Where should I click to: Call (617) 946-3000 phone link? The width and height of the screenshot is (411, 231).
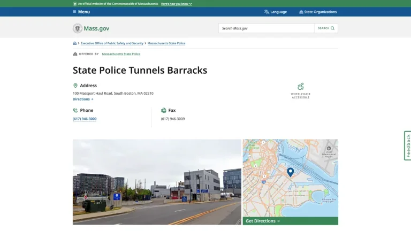85,119
